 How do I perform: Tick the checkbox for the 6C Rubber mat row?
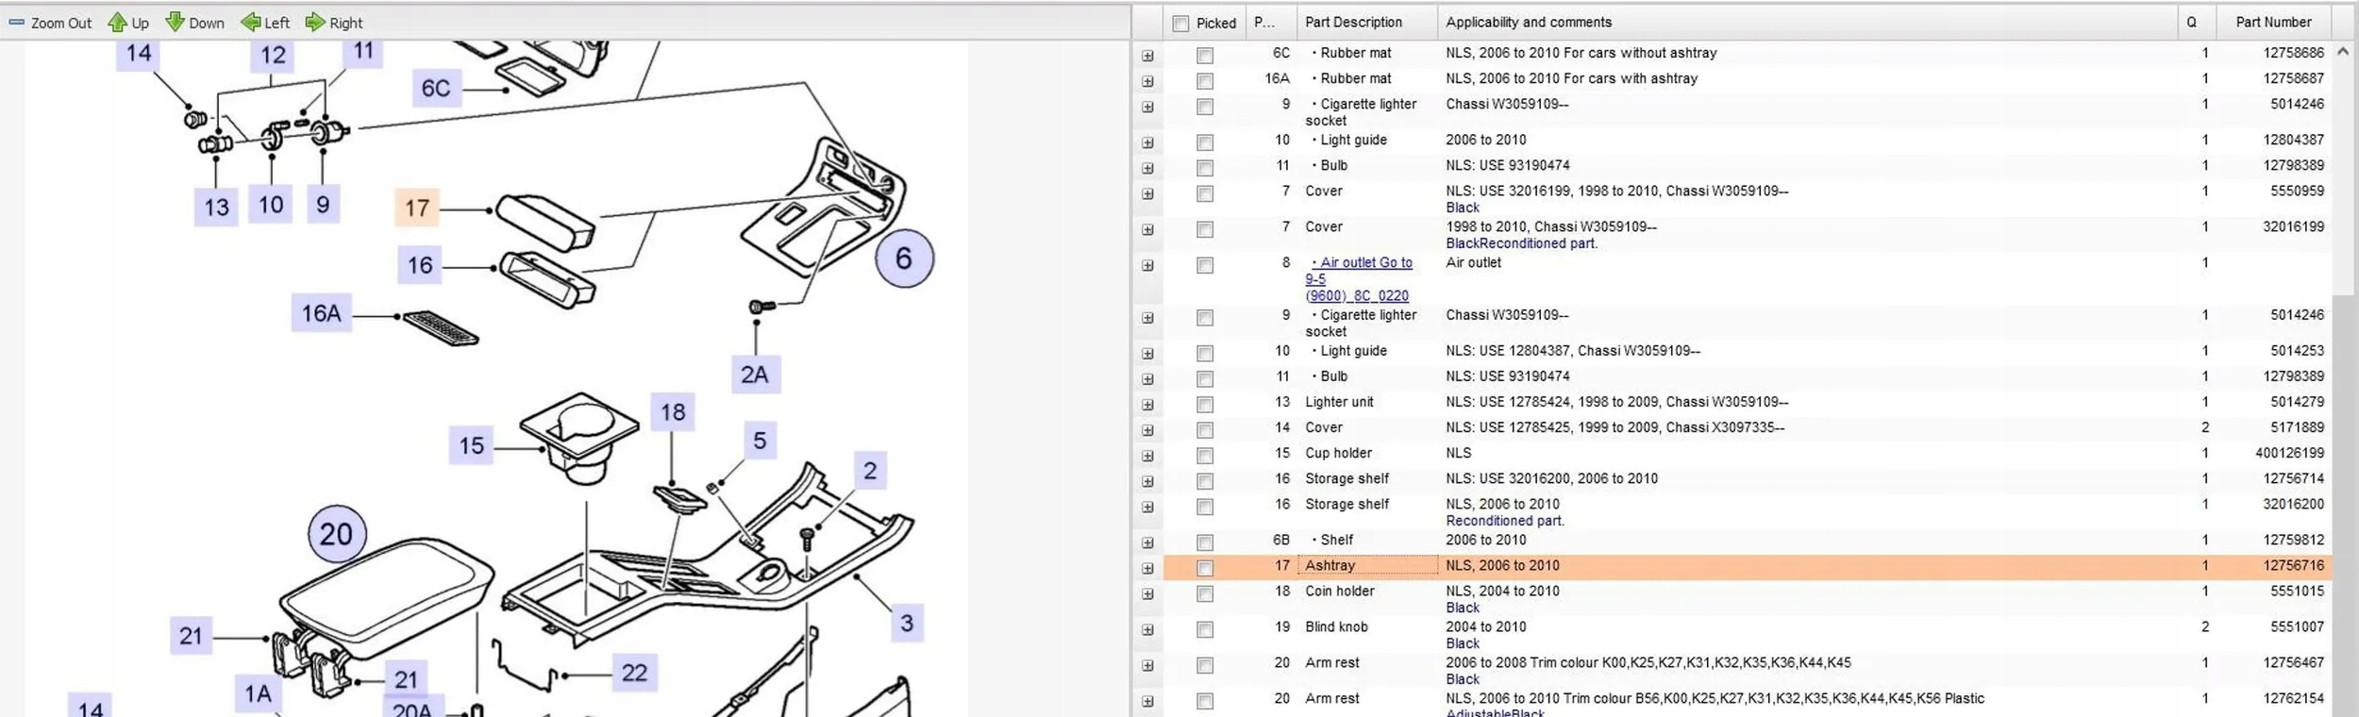[1205, 56]
